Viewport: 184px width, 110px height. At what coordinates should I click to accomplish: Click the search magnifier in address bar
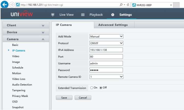(121, 5)
